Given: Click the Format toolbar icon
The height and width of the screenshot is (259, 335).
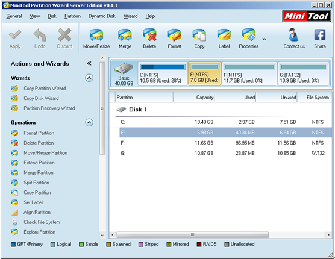Looking at the screenshot, I should point(174,35).
